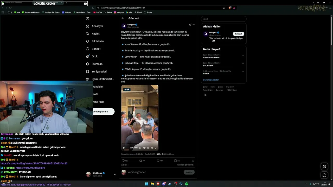Open the iCloud bookmark

coord(138,12)
